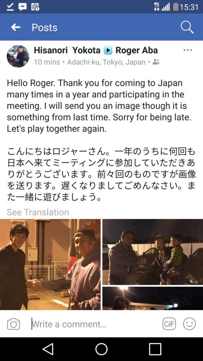This screenshot has width=203, height=361.
Task: Tap Android back navigation triangle
Action: [48, 349]
